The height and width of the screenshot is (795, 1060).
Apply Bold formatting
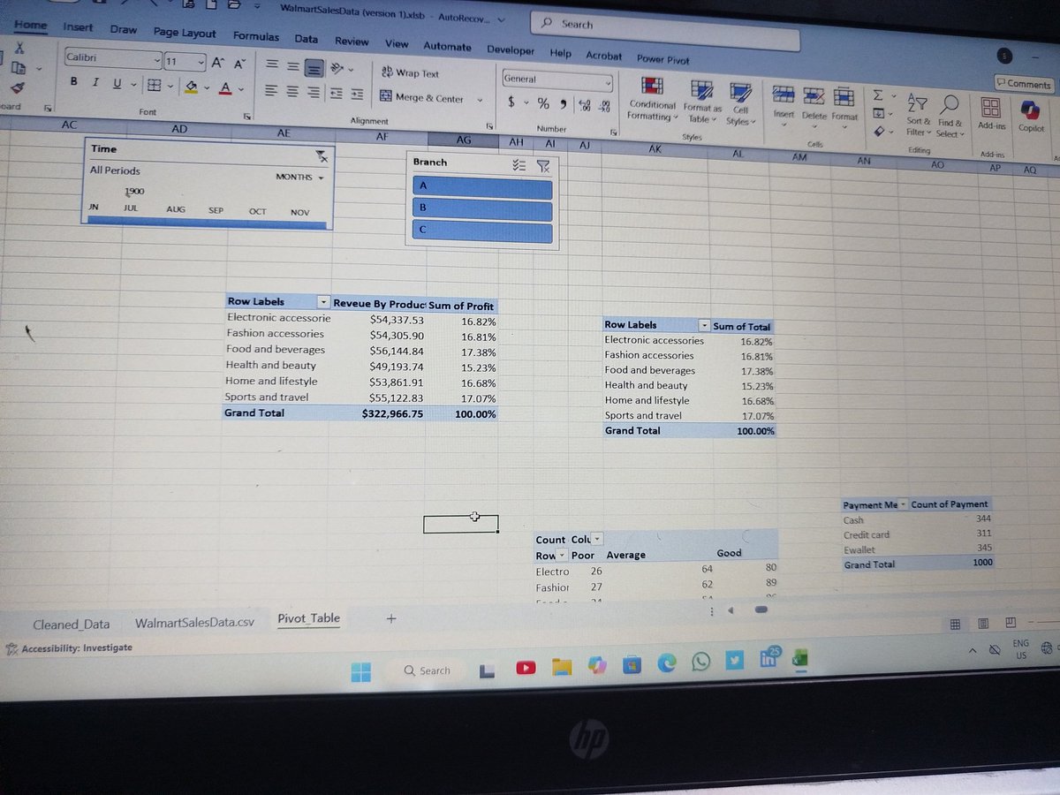tap(73, 80)
